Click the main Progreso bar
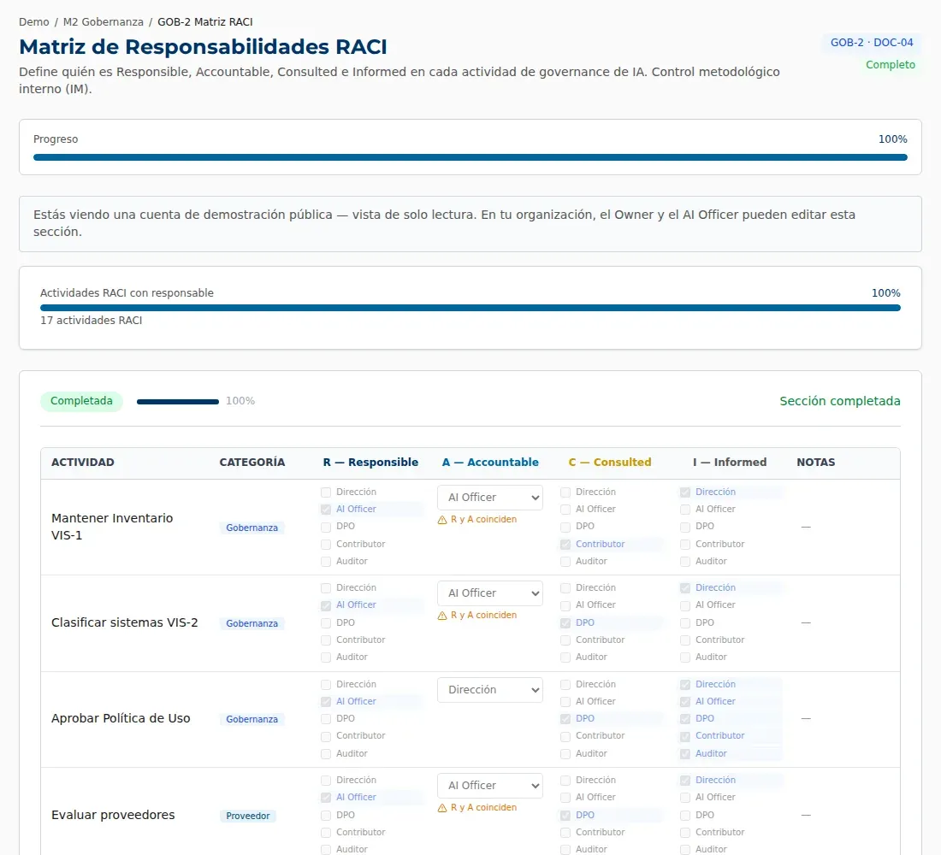The width and height of the screenshot is (941, 855). click(x=470, y=157)
